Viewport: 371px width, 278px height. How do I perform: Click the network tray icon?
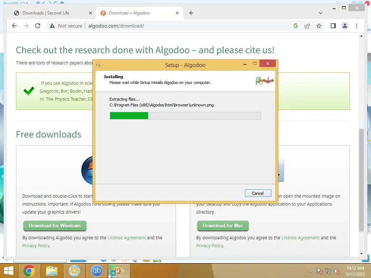(x=328, y=271)
